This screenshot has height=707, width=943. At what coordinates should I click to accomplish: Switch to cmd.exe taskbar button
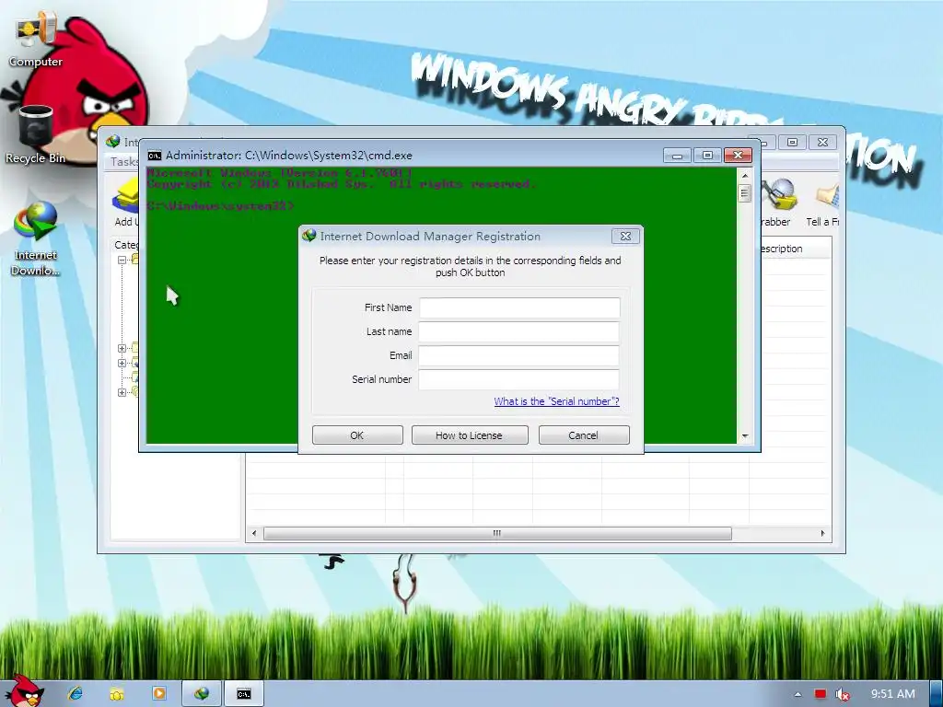[243, 694]
